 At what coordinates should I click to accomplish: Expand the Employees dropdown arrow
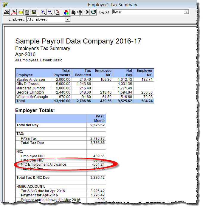(68, 19)
